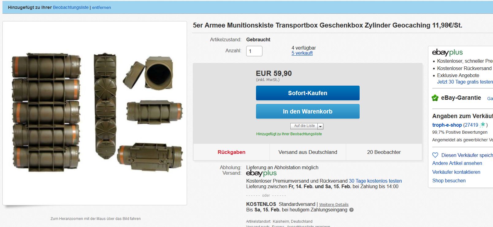Click the ebay plus logo in right panel
Image resolution: width=493 pixels, height=227 pixels.
(447, 52)
